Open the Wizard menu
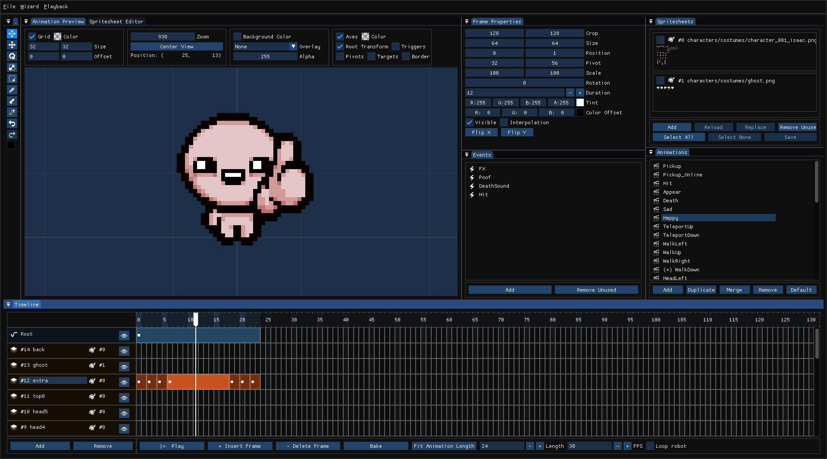827x459 pixels. tap(29, 6)
